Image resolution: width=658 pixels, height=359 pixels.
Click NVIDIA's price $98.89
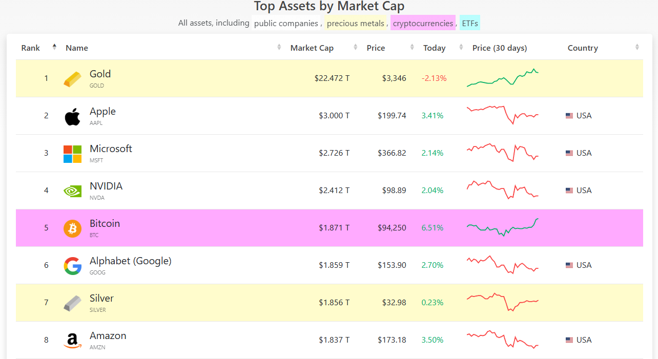coord(394,191)
